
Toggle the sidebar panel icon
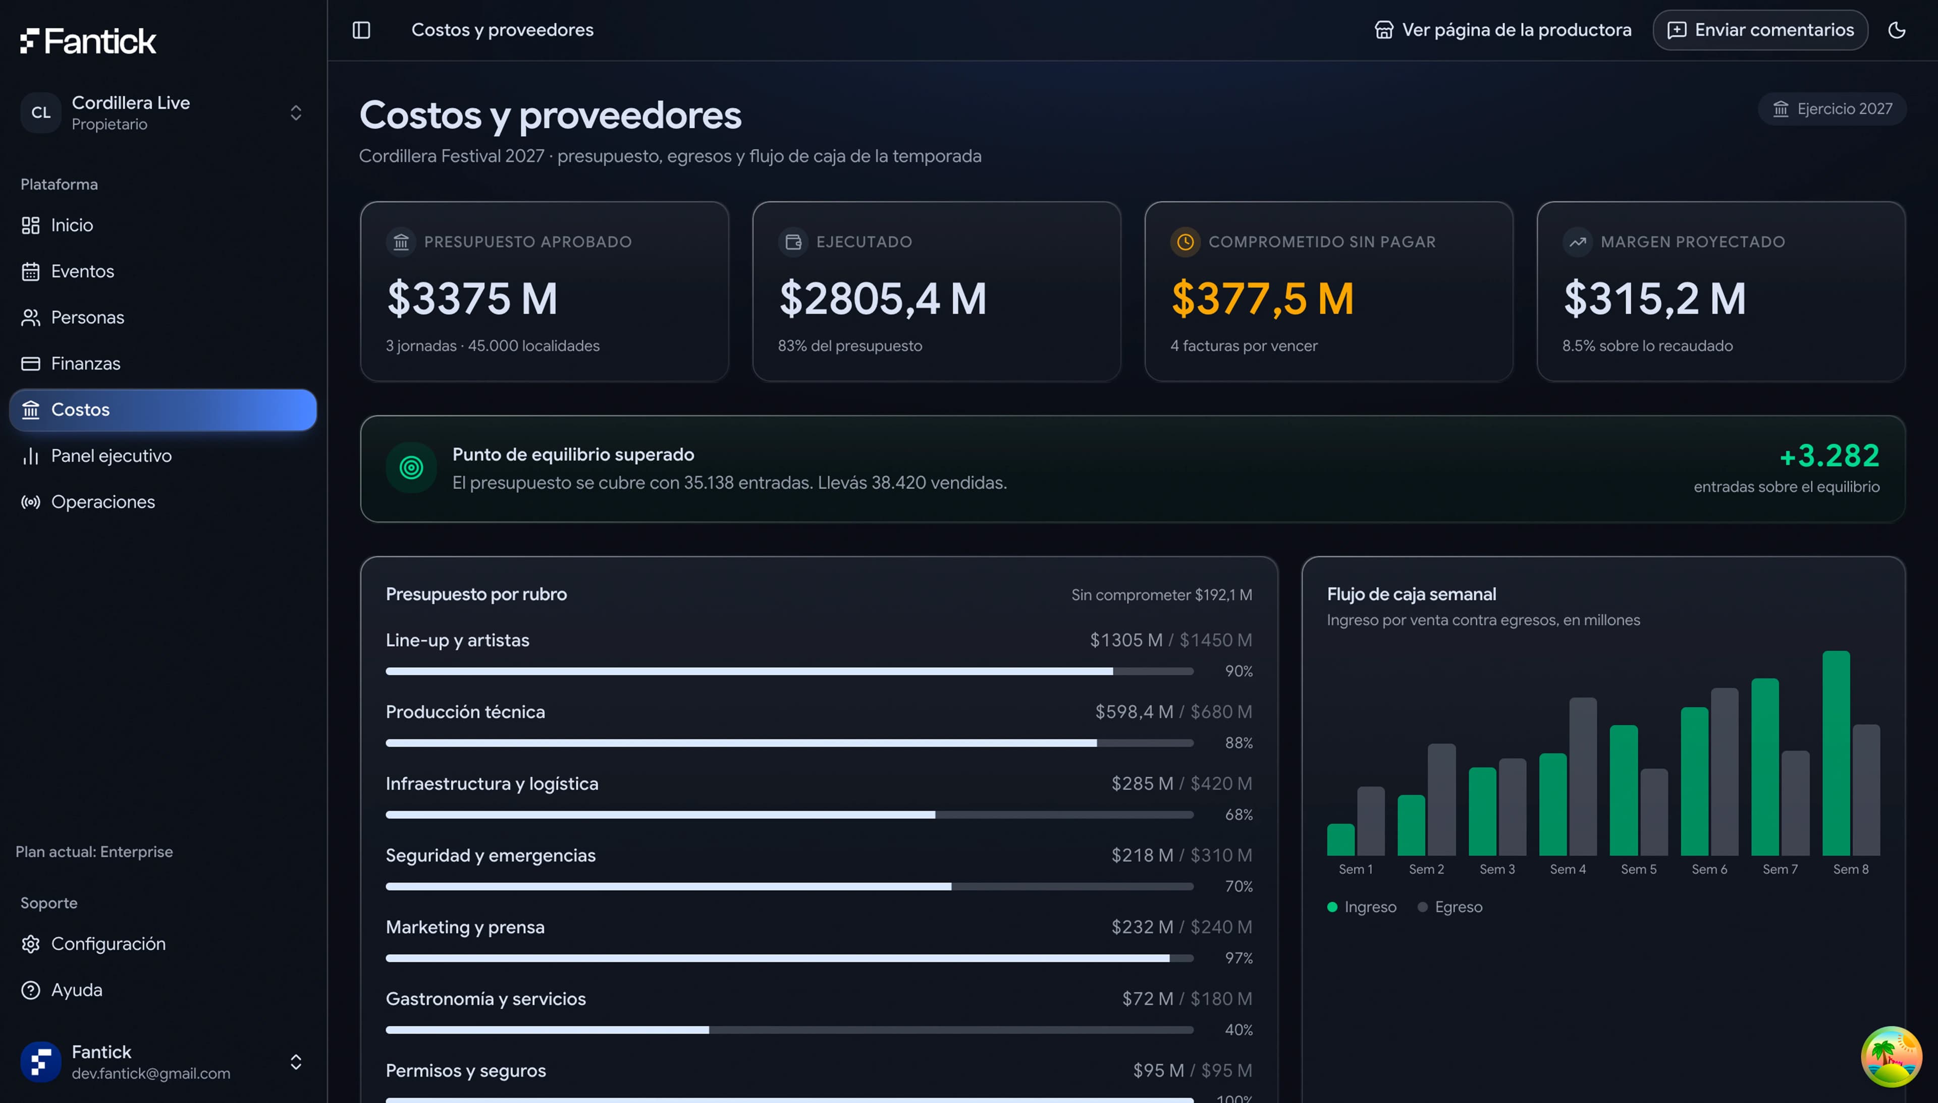click(361, 30)
